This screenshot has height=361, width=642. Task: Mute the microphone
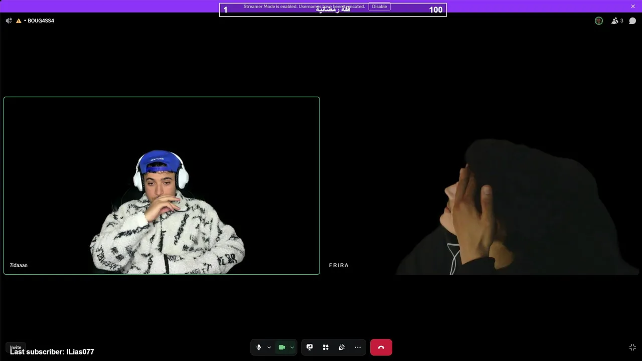pos(259,347)
